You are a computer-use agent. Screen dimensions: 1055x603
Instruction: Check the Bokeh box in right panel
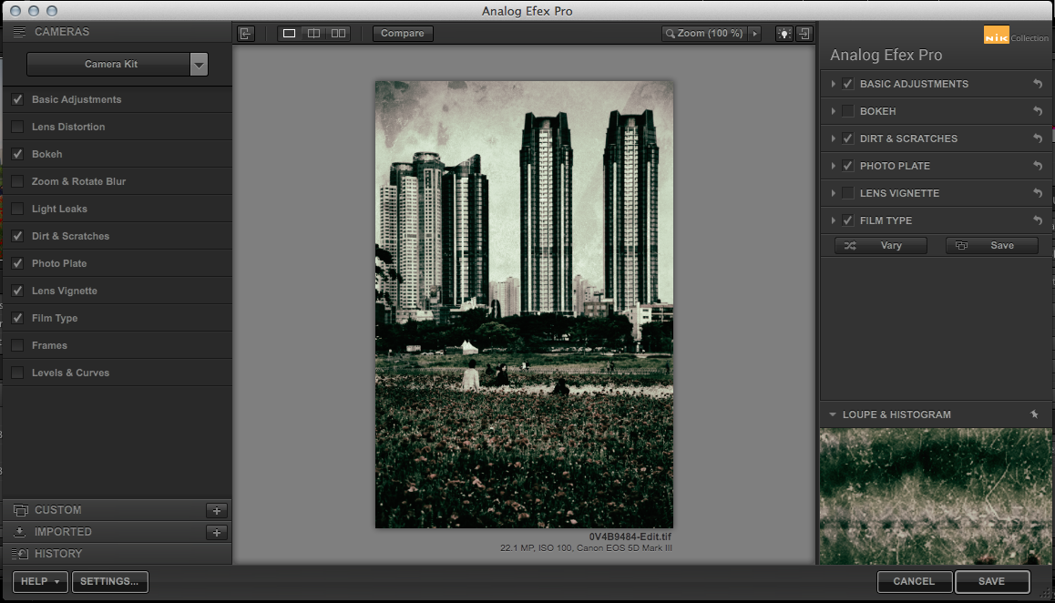pos(848,111)
